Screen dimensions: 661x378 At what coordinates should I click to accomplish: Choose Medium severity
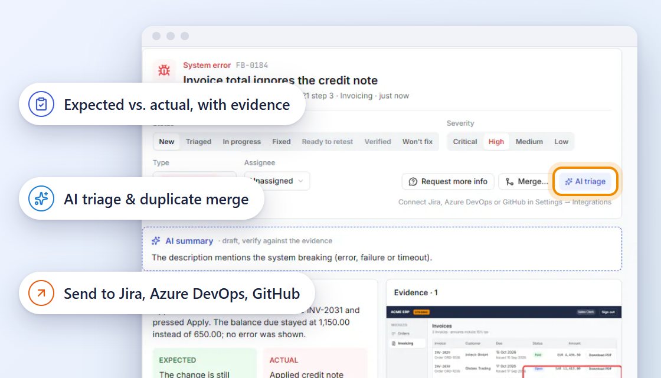(529, 142)
